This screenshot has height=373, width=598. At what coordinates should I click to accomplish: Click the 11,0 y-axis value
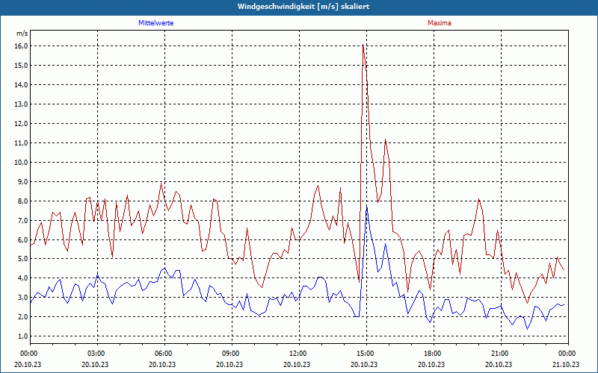coord(22,143)
